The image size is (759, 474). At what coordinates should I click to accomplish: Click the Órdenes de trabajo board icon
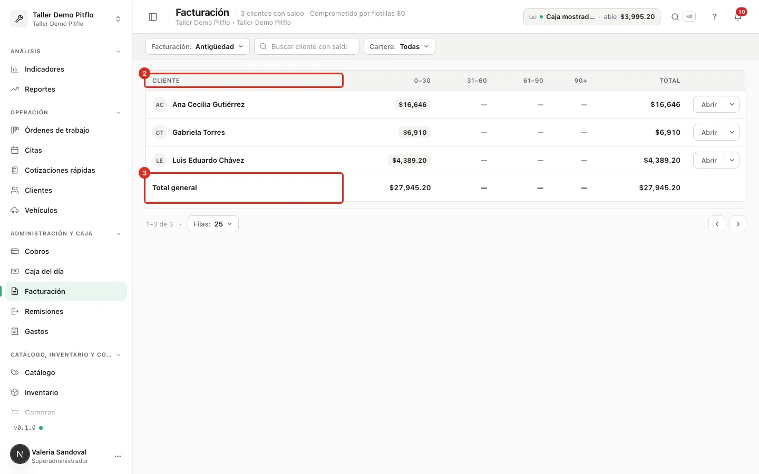tap(15, 130)
